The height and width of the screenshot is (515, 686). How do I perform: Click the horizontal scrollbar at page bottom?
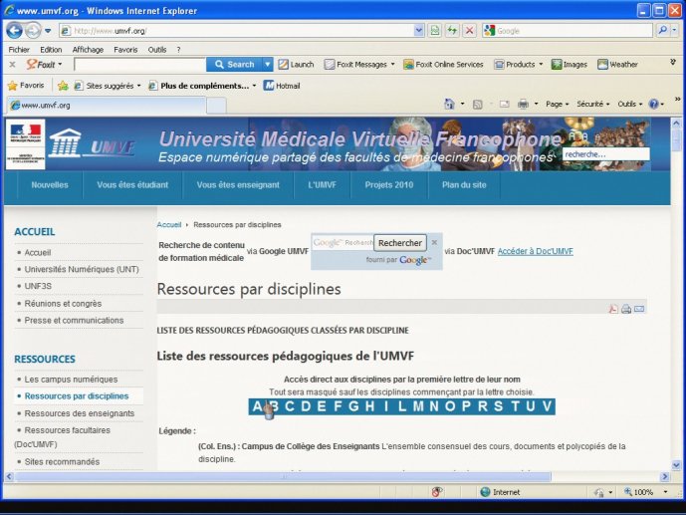[283, 476]
